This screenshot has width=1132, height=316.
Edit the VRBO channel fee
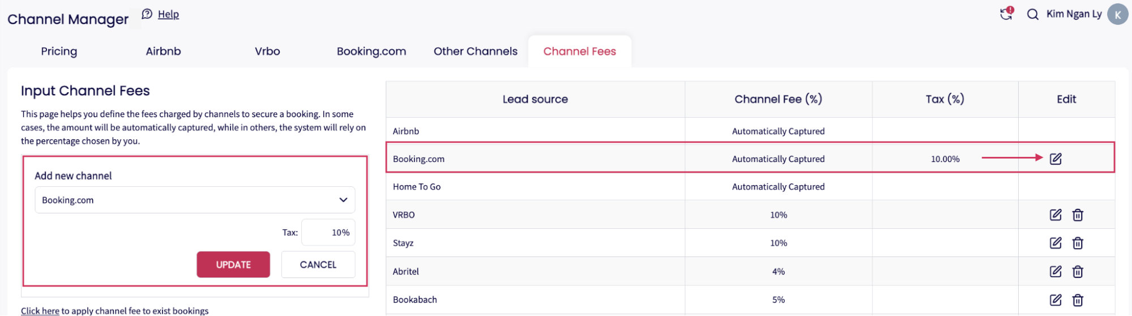(x=1056, y=215)
